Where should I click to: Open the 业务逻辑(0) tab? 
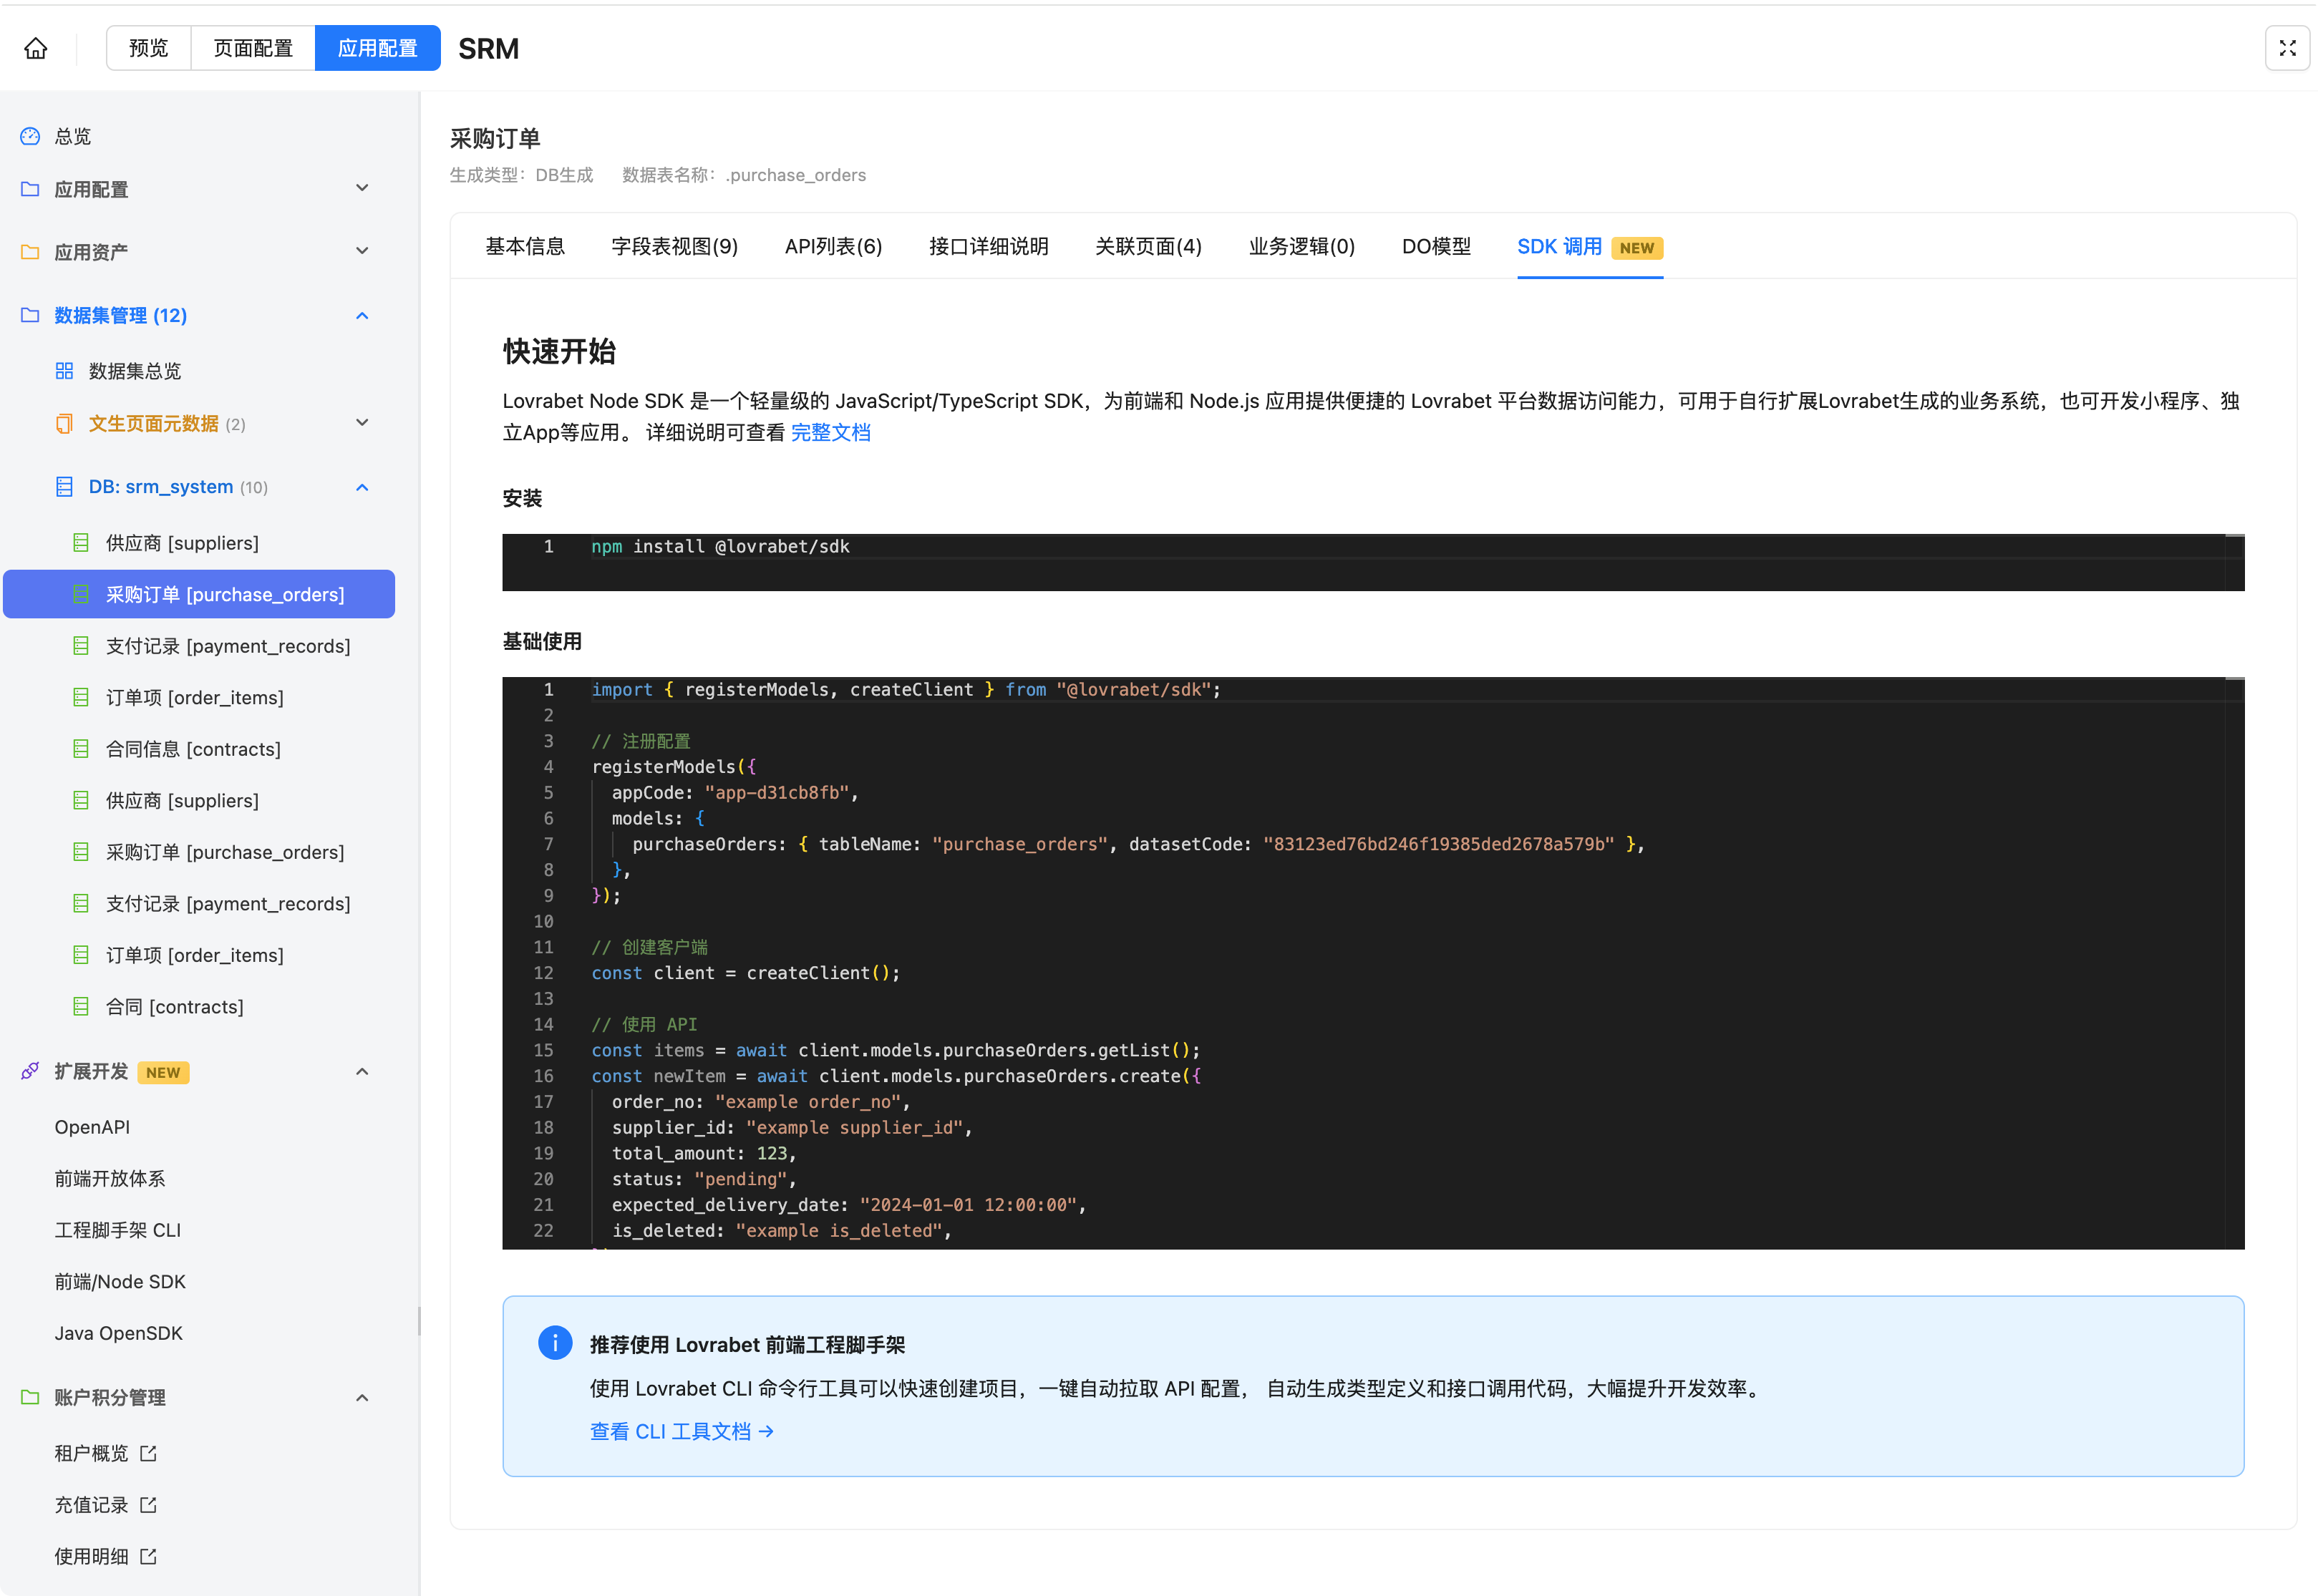pos(1302,246)
